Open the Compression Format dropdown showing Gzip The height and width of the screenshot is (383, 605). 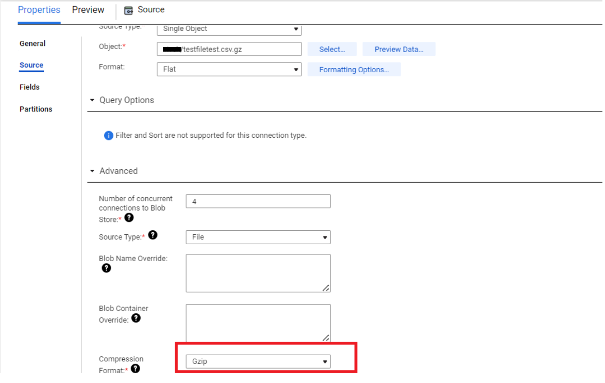pyautogui.click(x=258, y=362)
